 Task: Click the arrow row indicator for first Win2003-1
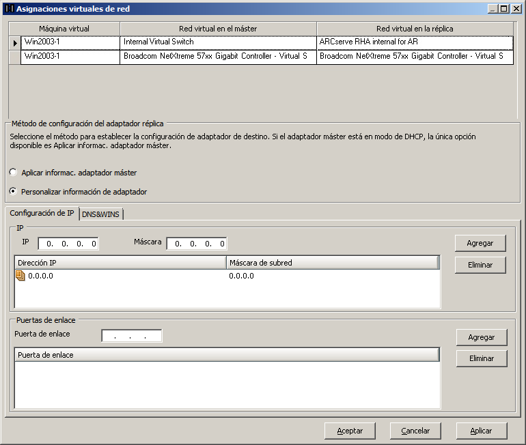[15, 42]
